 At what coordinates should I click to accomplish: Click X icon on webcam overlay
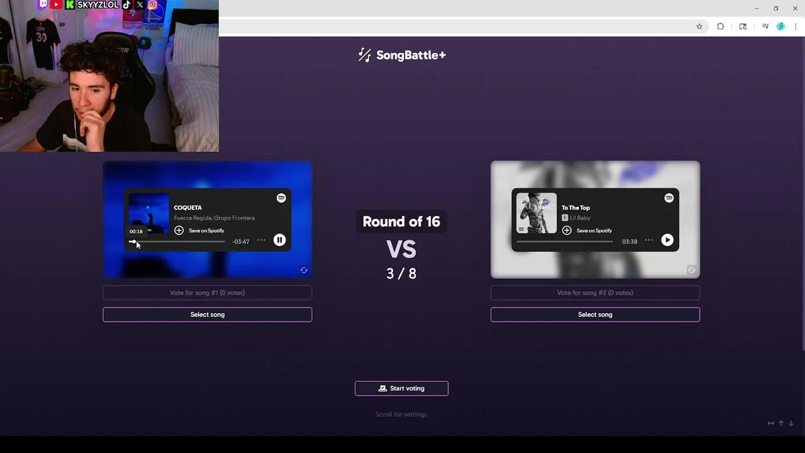click(140, 4)
